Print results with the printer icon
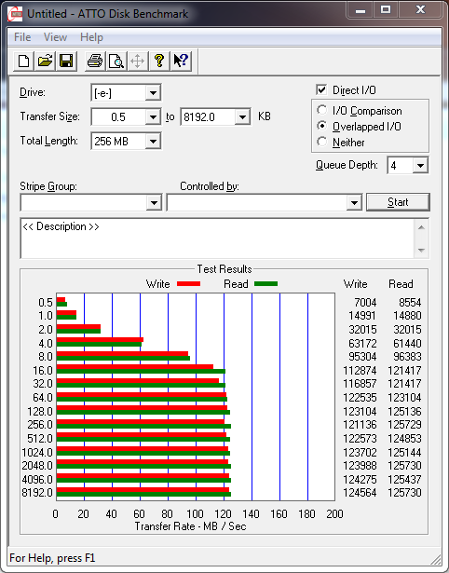 95,61
